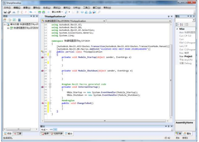Click the project panel horizontal scrollbar

(x=19, y=129)
